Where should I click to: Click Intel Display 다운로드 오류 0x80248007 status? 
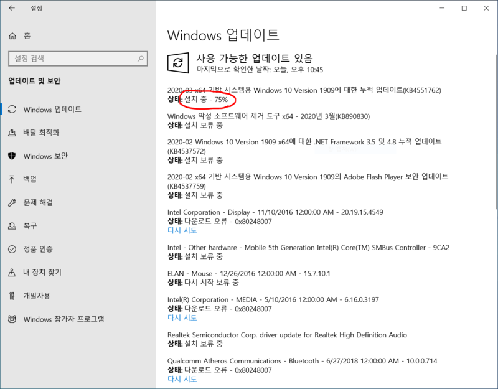coord(228,222)
